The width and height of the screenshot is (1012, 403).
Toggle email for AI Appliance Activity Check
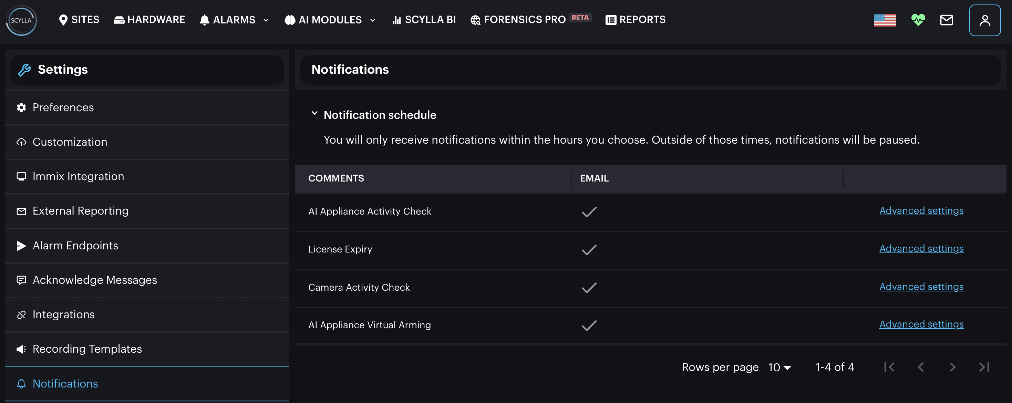(x=589, y=212)
